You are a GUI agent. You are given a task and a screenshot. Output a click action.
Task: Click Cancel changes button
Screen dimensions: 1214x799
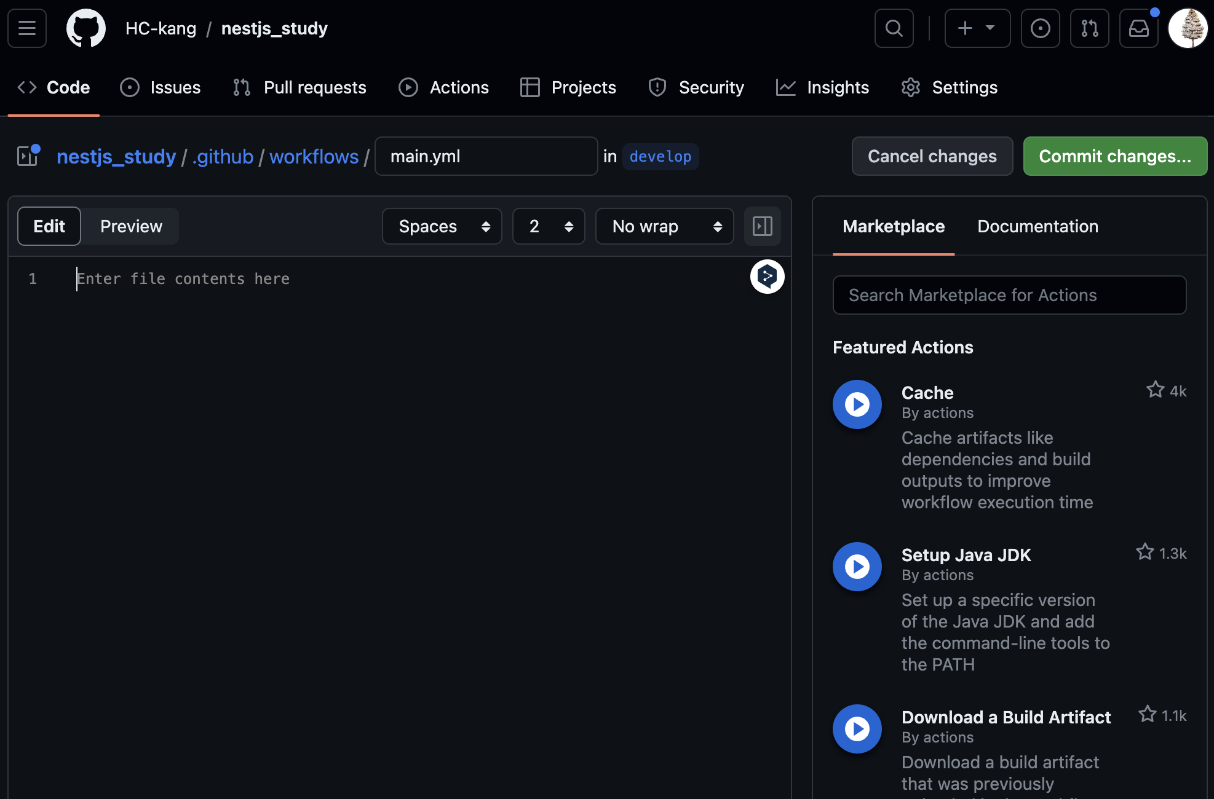click(932, 156)
